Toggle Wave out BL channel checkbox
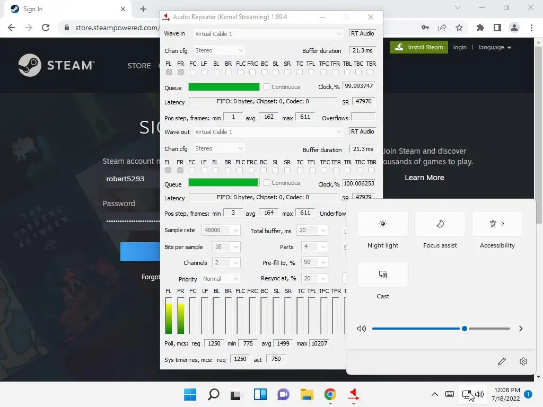Screen dimensions: 543x407 click(x=216, y=170)
